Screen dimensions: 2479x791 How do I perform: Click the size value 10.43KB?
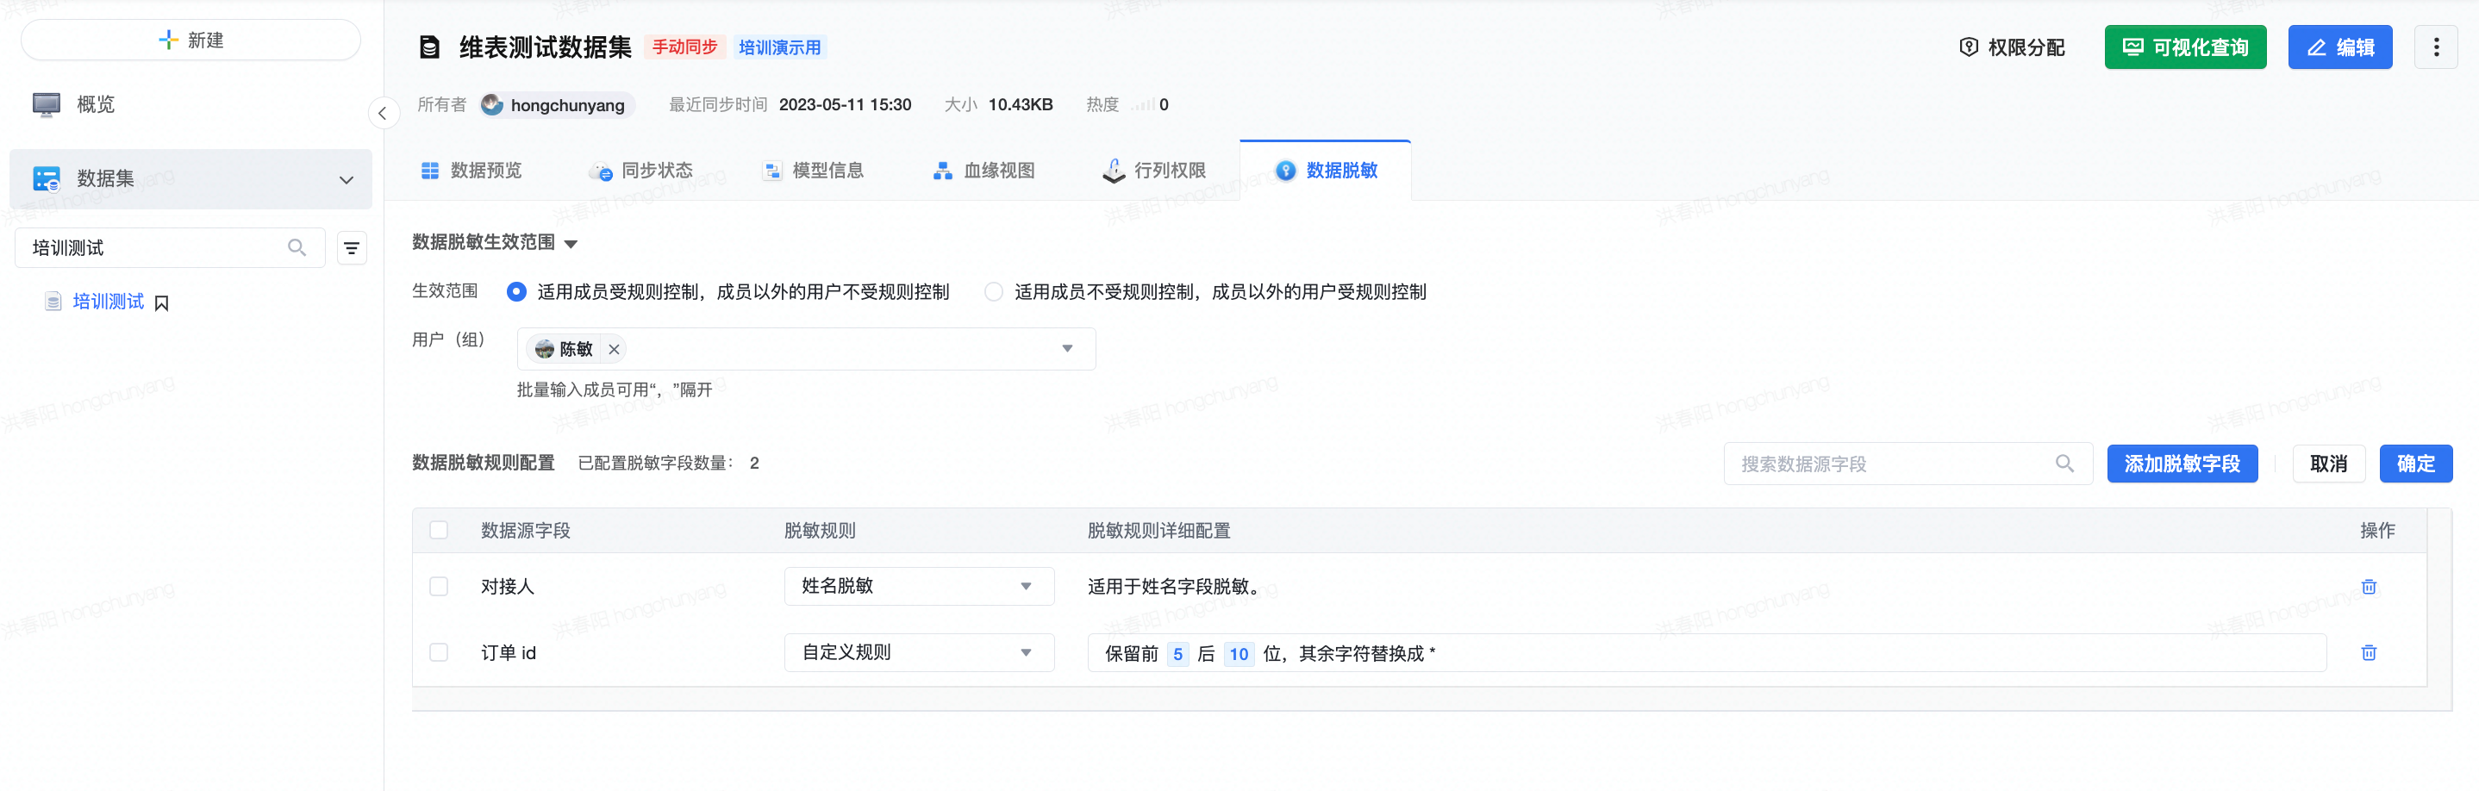[1020, 105]
